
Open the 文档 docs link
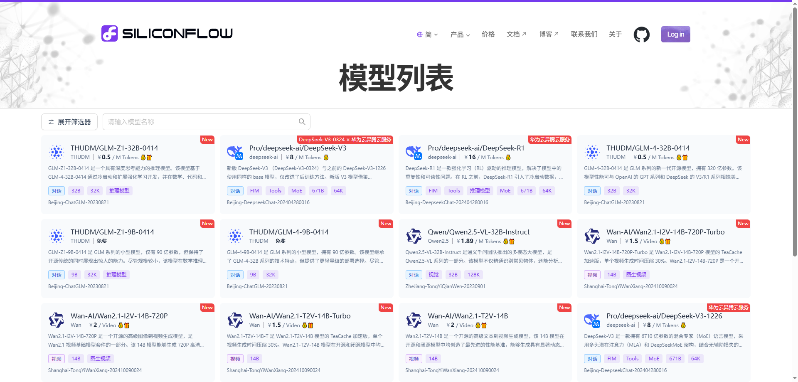(x=516, y=34)
